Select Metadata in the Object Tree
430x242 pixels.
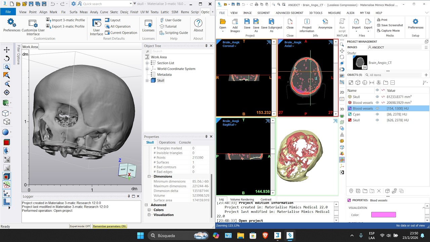click(164, 75)
